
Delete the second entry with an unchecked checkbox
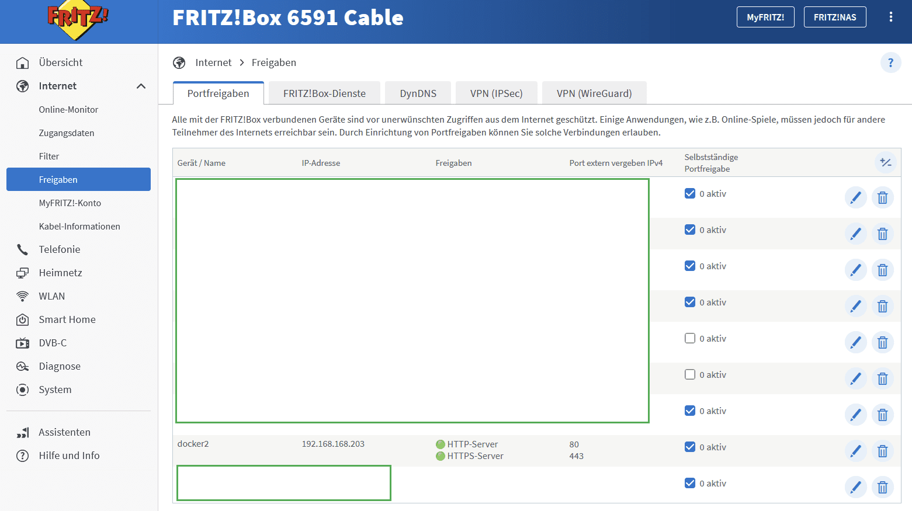(883, 378)
